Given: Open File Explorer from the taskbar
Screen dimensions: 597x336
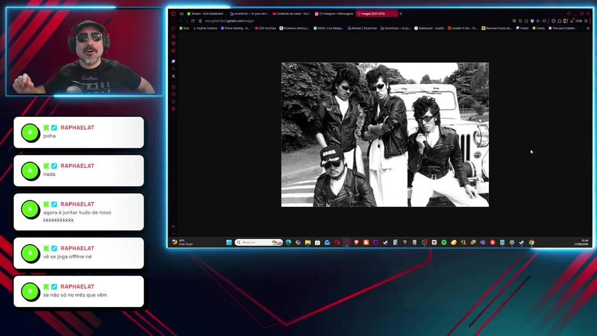Looking at the screenshot, I should [308, 243].
